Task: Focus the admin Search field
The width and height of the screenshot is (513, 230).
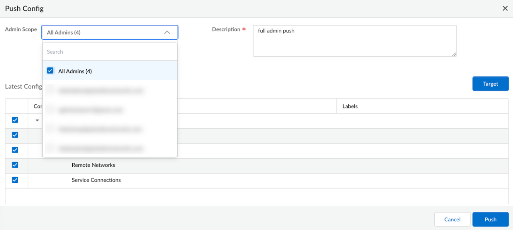Action: pyautogui.click(x=110, y=52)
